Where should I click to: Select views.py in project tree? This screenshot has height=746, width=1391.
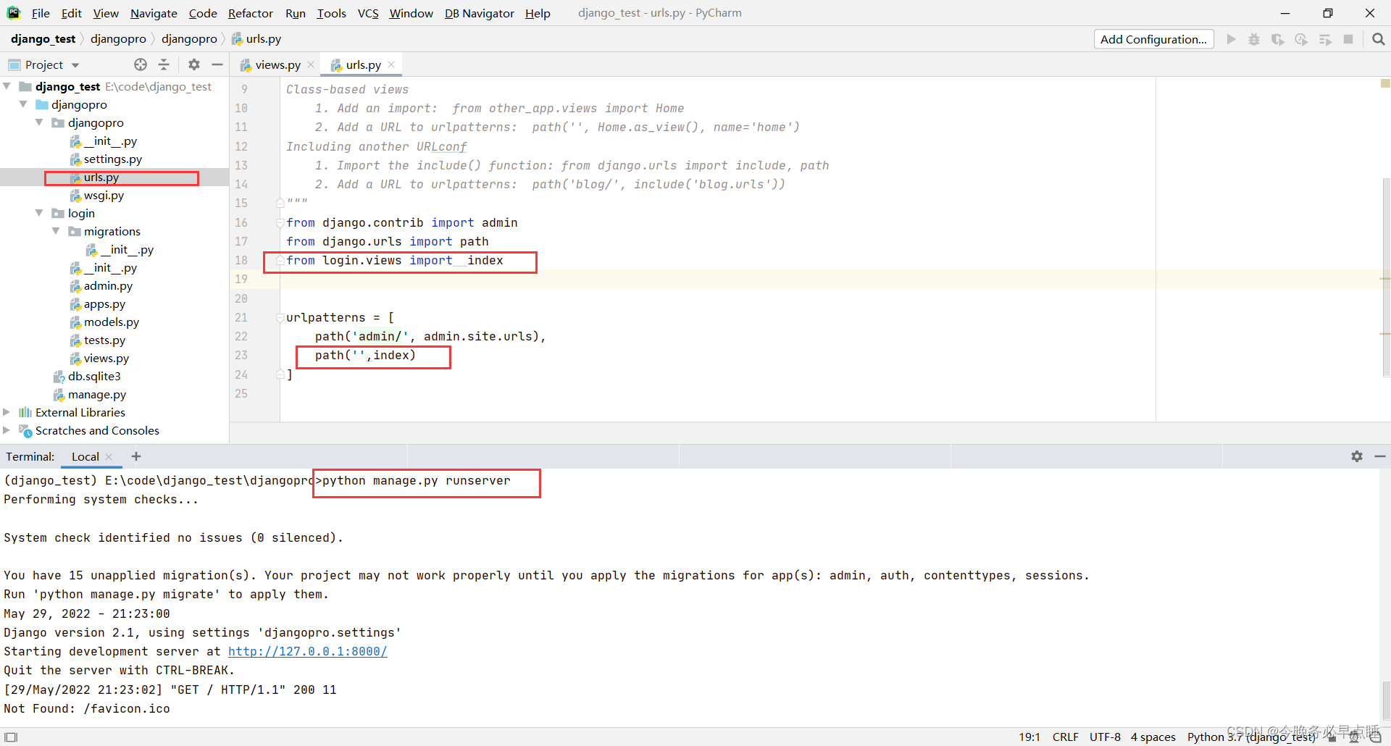click(x=106, y=358)
